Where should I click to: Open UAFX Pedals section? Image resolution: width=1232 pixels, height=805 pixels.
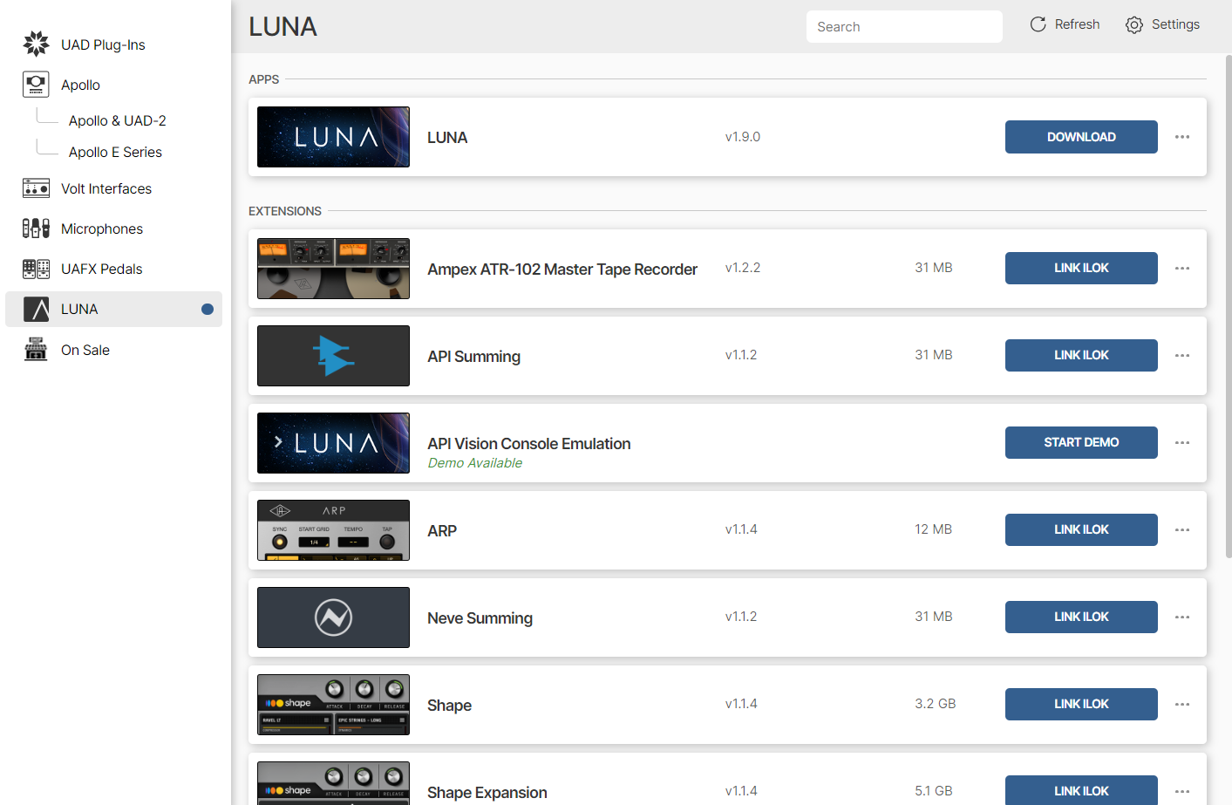[102, 269]
